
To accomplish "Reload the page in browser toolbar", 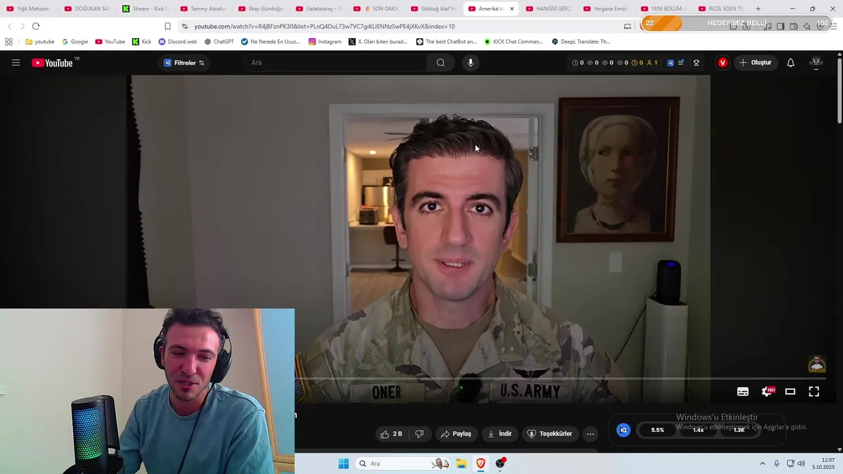I will (36, 26).
